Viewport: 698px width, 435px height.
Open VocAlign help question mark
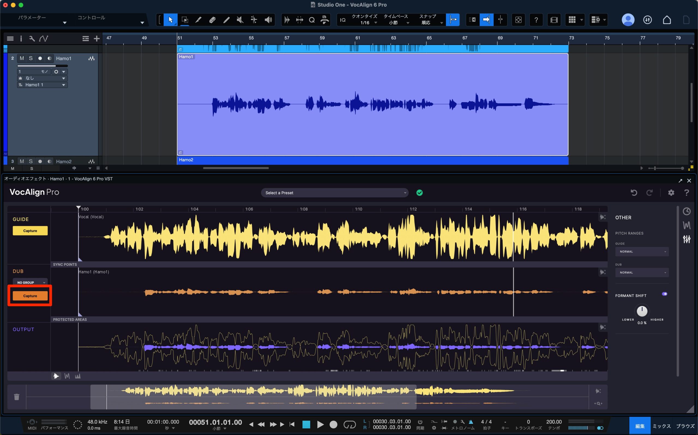coord(687,192)
